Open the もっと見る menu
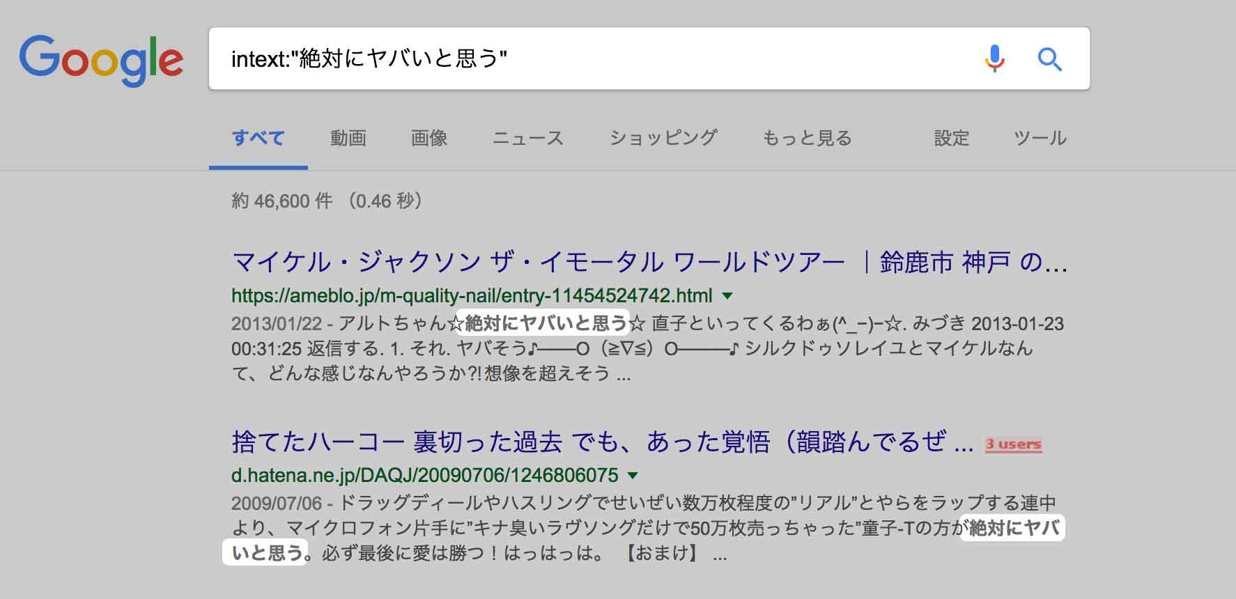The width and height of the screenshot is (1236, 599). click(807, 138)
